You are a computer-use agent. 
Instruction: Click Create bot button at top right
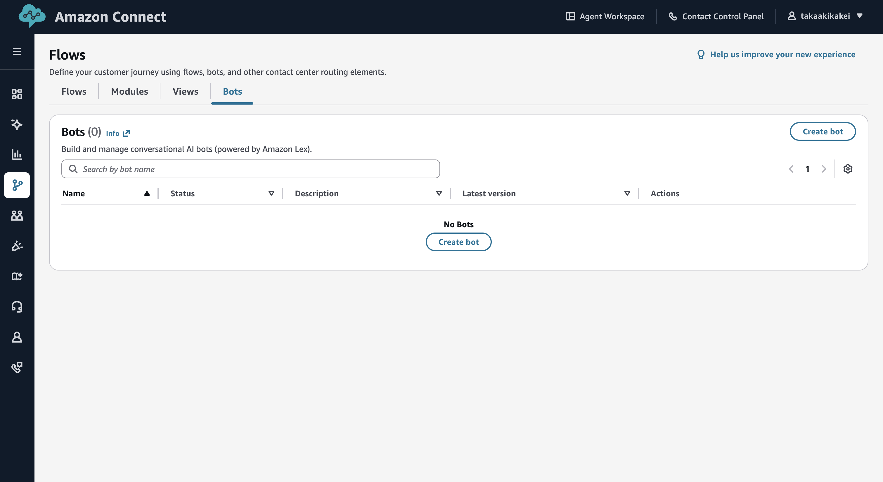(x=822, y=131)
